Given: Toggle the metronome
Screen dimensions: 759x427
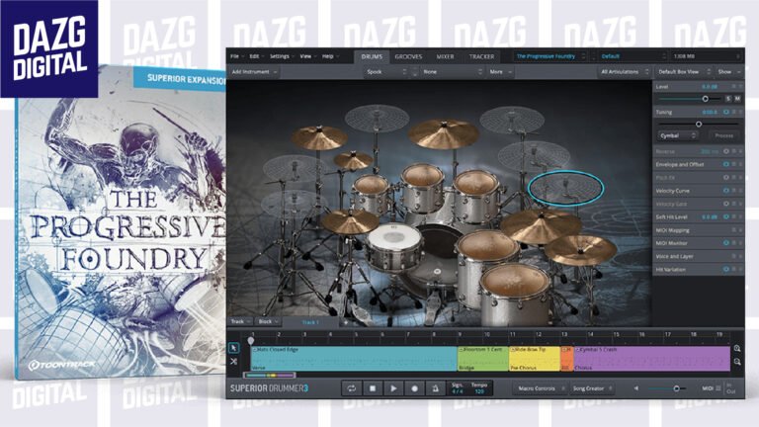Looking at the screenshot, I should pos(435,388).
